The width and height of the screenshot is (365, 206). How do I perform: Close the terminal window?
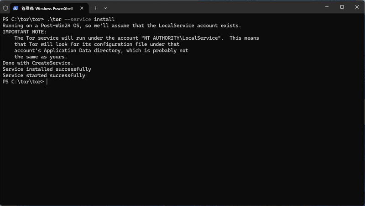pyautogui.click(x=357, y=7)
